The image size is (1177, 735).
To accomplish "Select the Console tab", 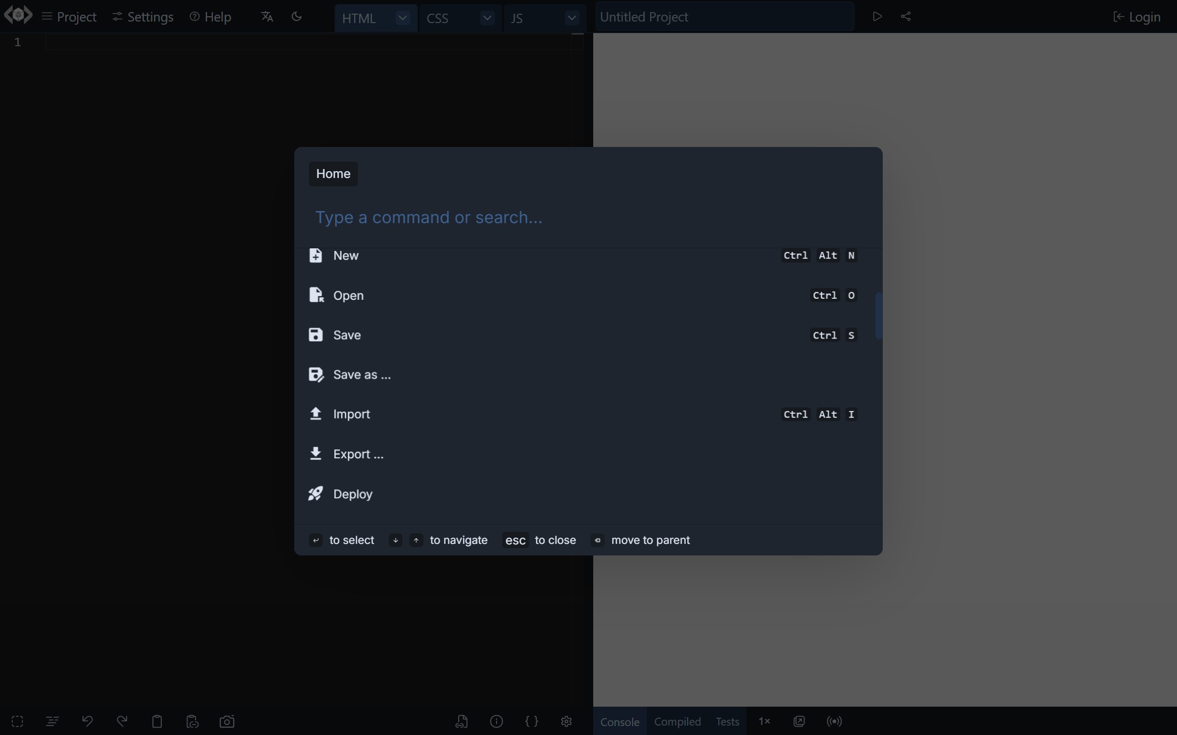I will point(618,721).
